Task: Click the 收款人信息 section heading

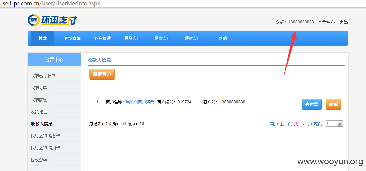Action: click(99, 60)
